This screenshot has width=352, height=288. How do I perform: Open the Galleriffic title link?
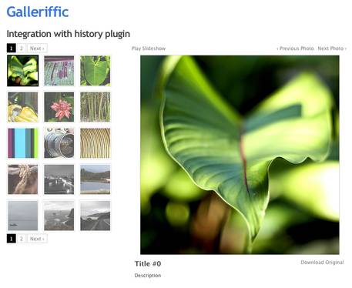38,12
